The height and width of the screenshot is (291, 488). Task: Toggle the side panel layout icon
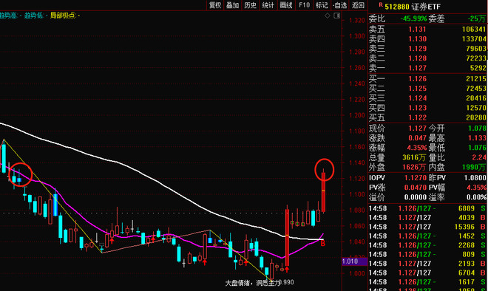point(336,16)
